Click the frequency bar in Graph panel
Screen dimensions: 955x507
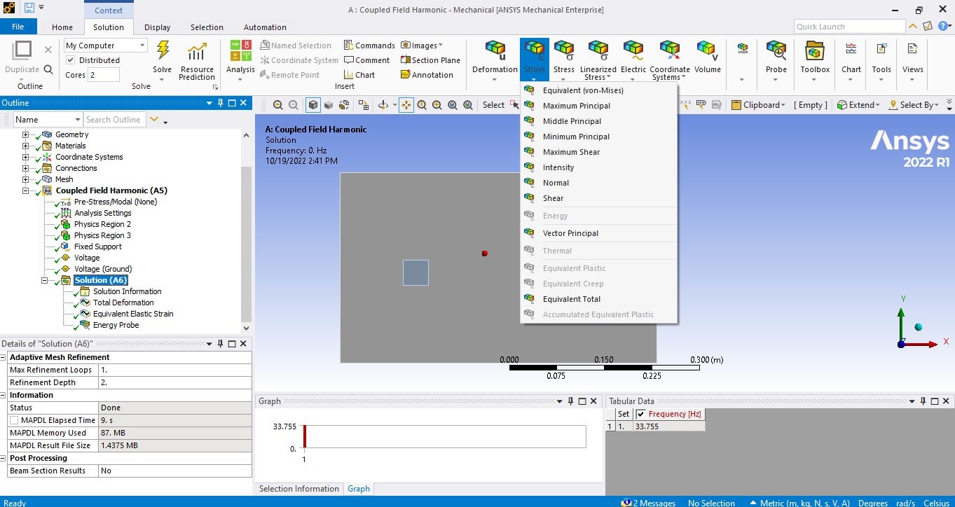(305, 436)
